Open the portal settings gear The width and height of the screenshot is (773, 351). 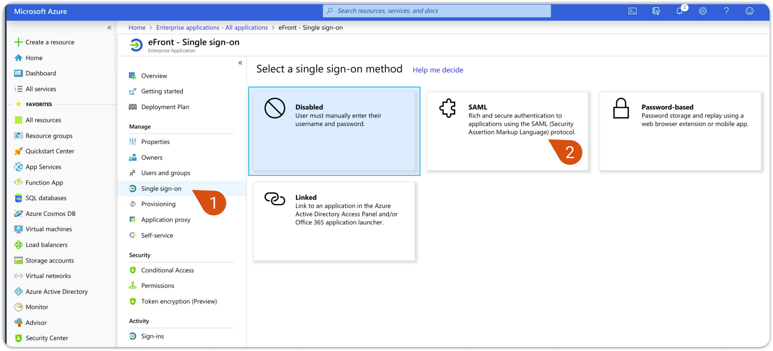pyautogui.click(x=703, y=11)
